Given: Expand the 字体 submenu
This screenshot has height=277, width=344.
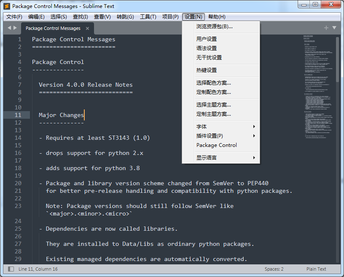Looking at the screenshot, I should click(x=201, y=126).
